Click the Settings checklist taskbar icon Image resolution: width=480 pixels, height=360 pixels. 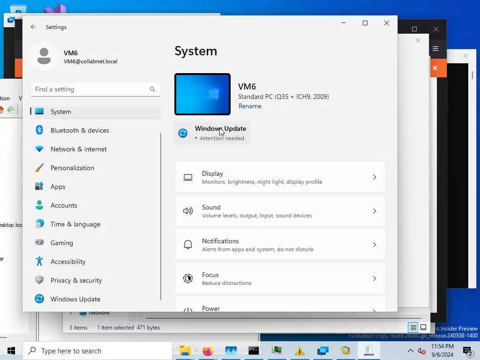(x=368, y=351)
